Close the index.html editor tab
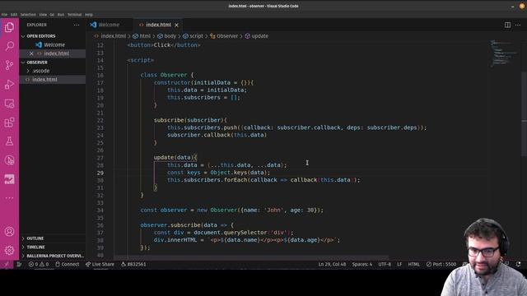This screenshot has height=296, width=527. point(176,25)
